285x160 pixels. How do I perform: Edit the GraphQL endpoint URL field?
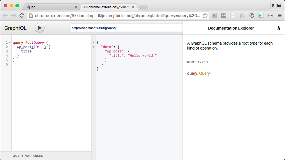click(127, 28)
